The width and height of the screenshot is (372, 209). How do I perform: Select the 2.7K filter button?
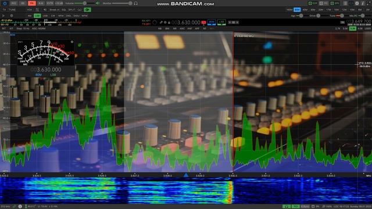[x=338, y=28]
